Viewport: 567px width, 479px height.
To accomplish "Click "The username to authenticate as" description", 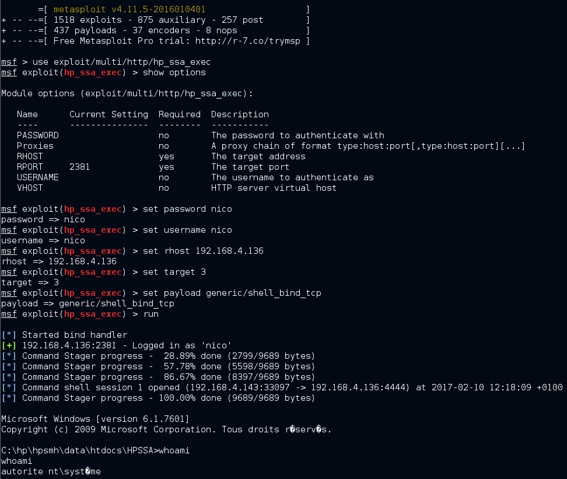I will click(292, 177).
